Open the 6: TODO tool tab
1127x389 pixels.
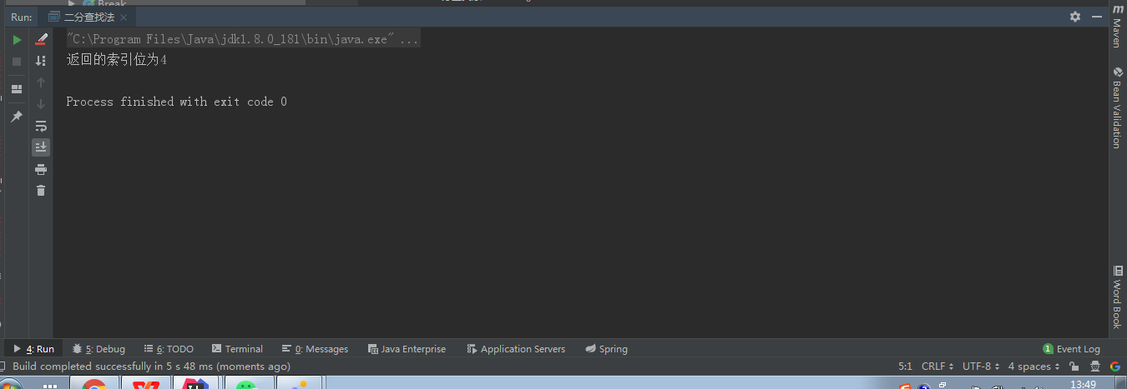coord(169,349)
